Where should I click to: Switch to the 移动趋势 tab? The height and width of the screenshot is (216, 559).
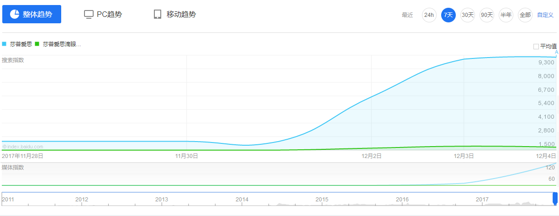pyautogui.click(x=175, y=14)
